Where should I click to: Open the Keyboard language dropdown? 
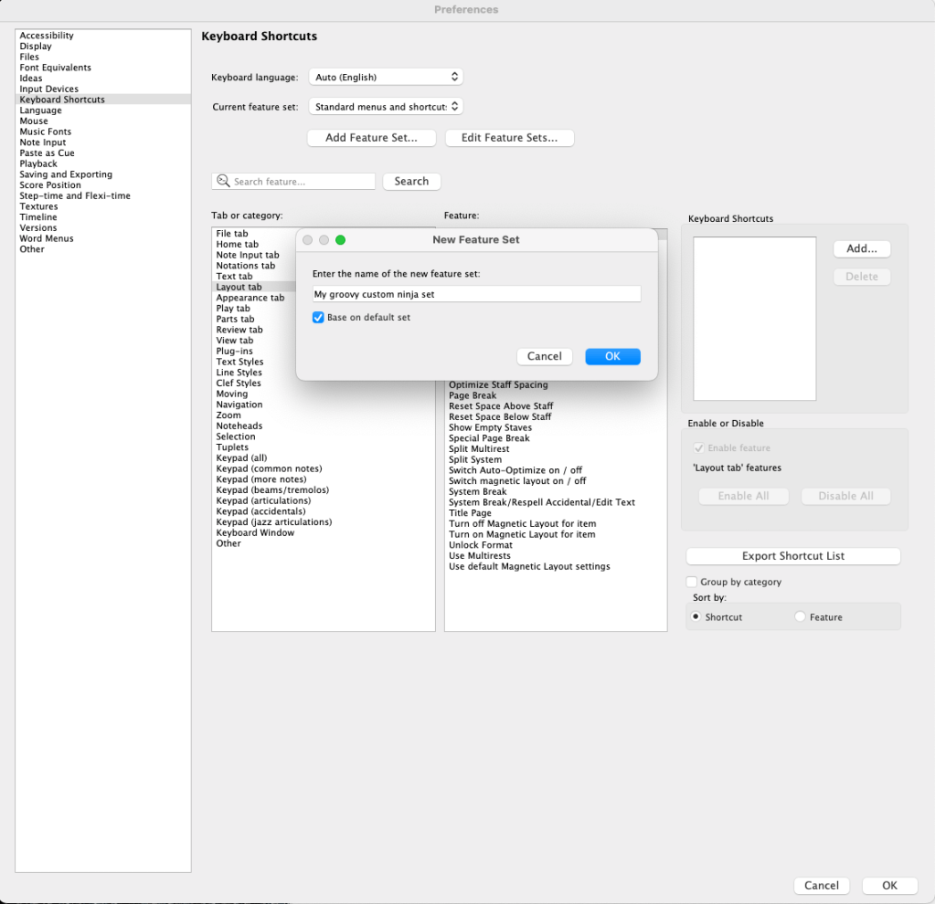coord(386,78)
